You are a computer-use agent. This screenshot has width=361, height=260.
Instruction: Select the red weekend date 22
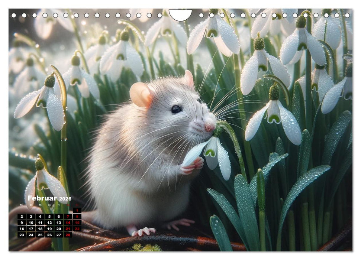[77, 229]
